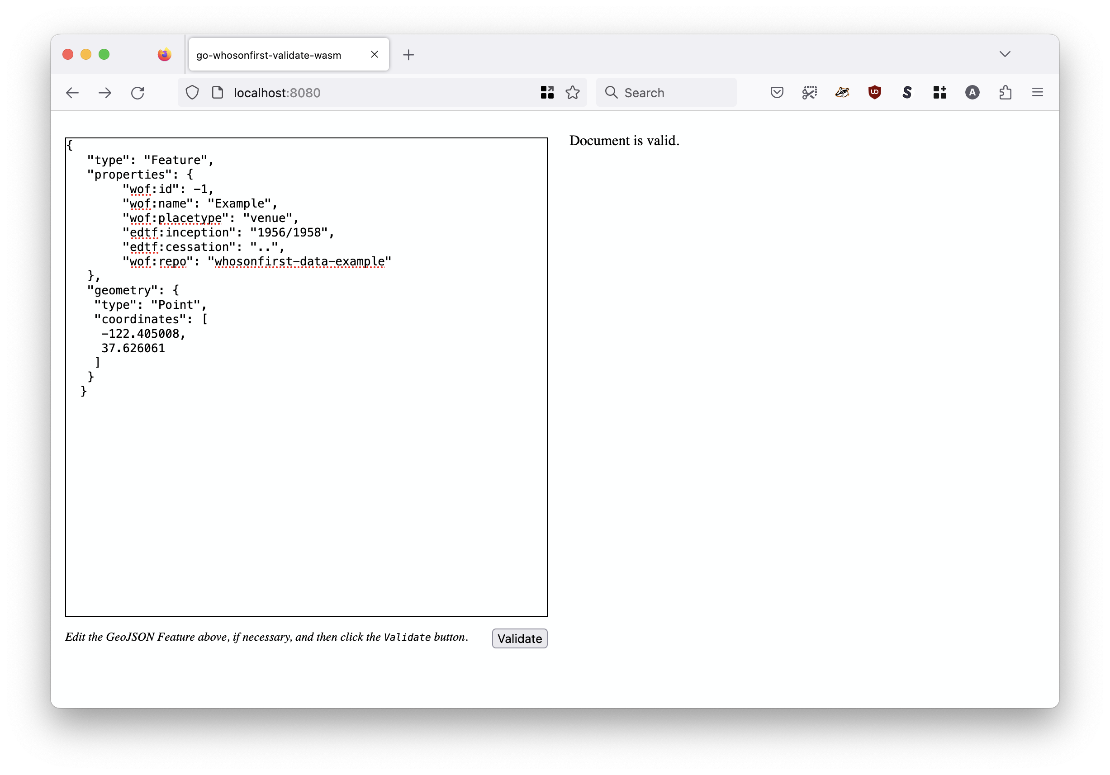Select the go-whosonfirst-validate-wasm tab
The image size is (1110, 775).
point(269,55)
